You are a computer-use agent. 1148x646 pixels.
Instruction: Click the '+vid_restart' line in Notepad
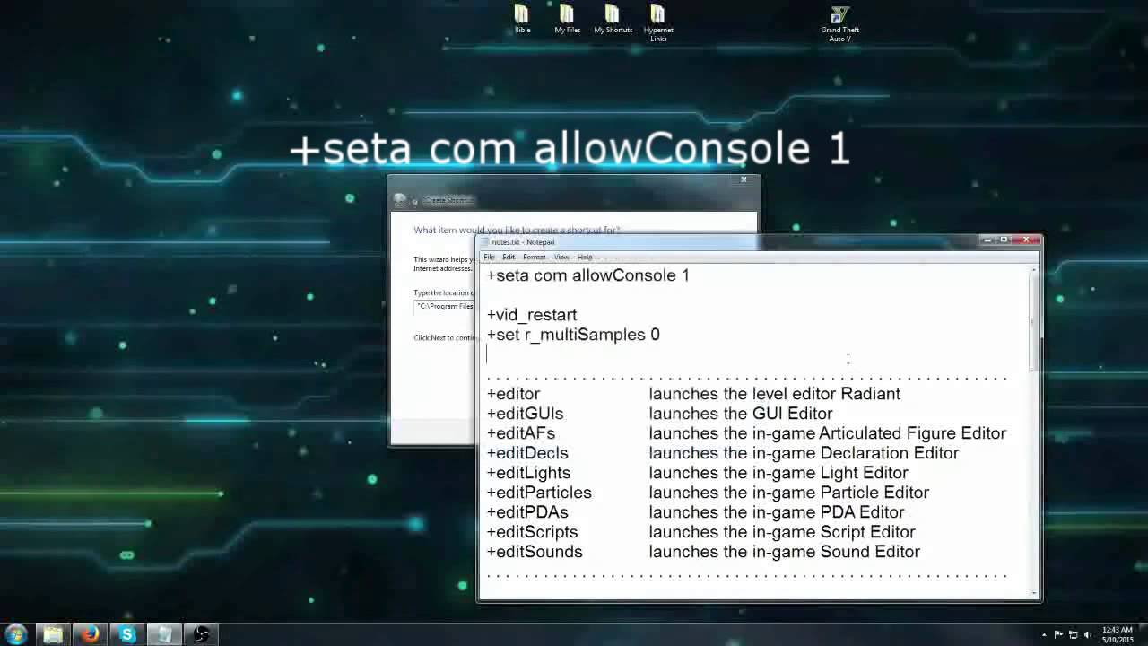coord(532,315)
